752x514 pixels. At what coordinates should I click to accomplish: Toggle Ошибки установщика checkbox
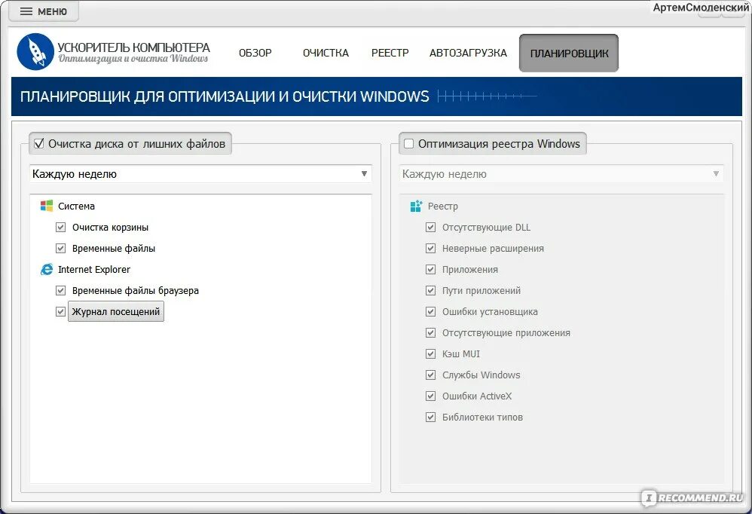tap(431, 312)
